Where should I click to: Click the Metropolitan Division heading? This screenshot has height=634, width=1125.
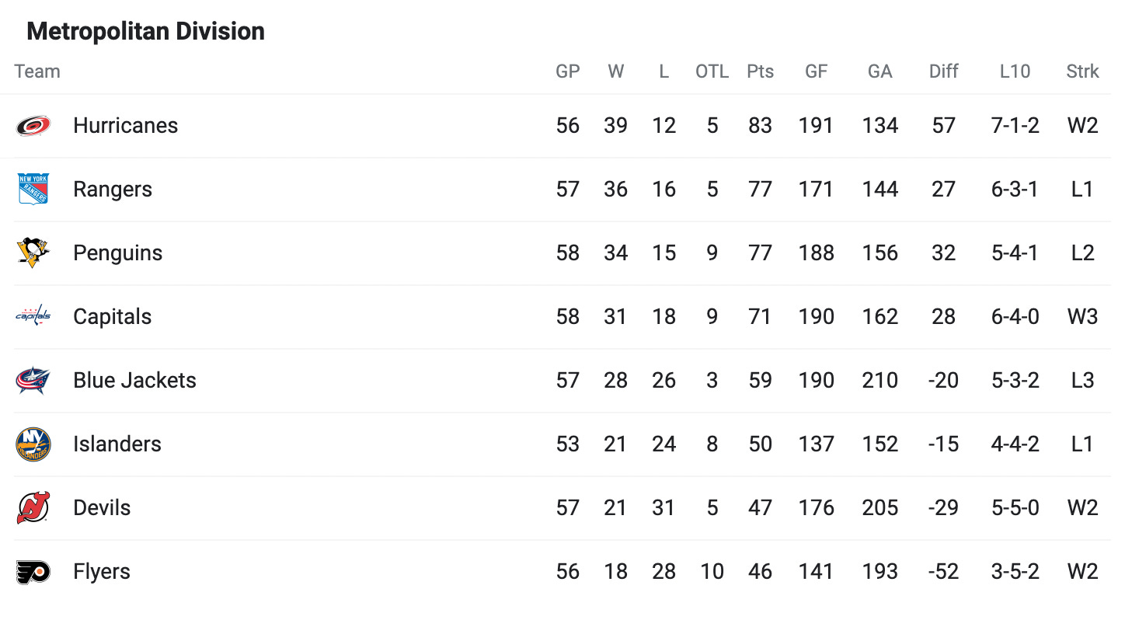point(146,32)
